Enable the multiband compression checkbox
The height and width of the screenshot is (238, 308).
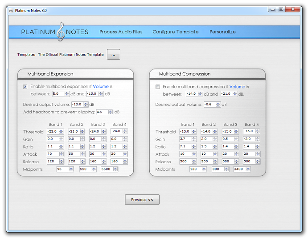(x=158, y=87)
